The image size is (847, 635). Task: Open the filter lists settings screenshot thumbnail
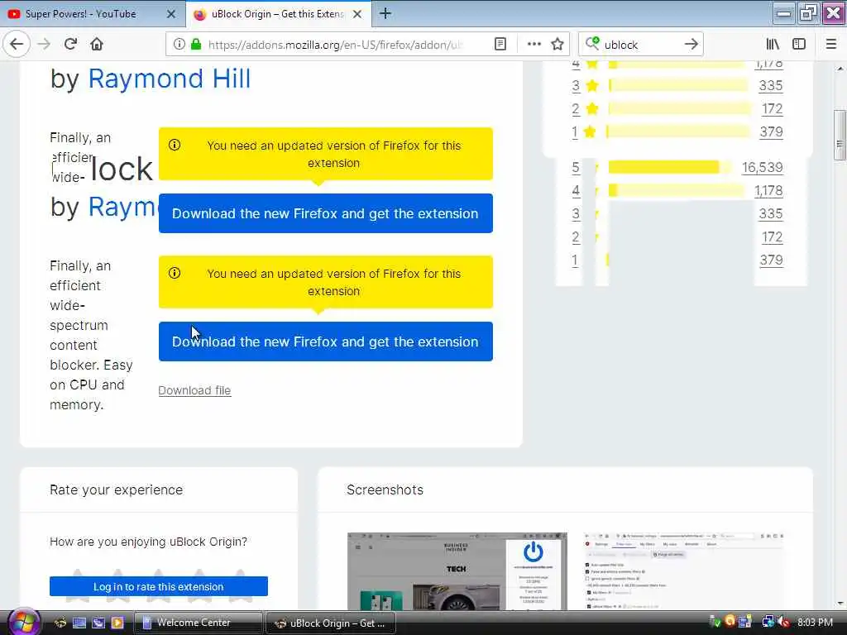pos(684,571)
